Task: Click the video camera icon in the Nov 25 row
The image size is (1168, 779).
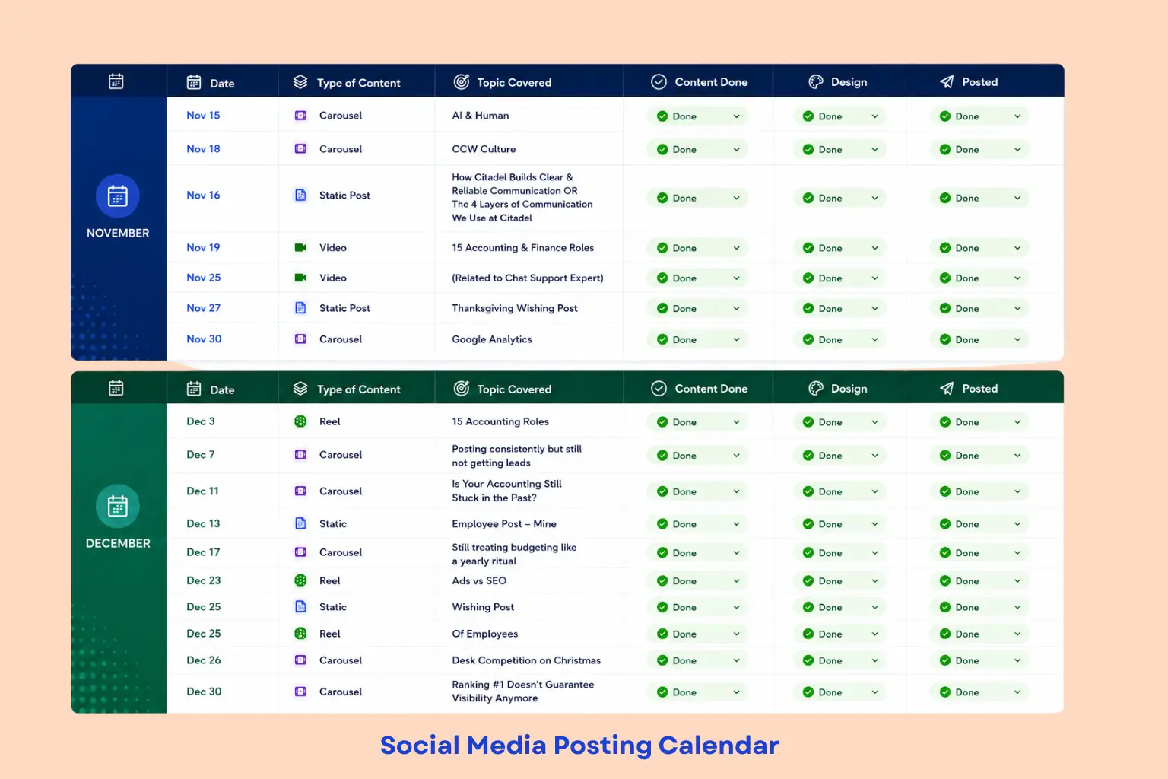Action: [300, 278]
